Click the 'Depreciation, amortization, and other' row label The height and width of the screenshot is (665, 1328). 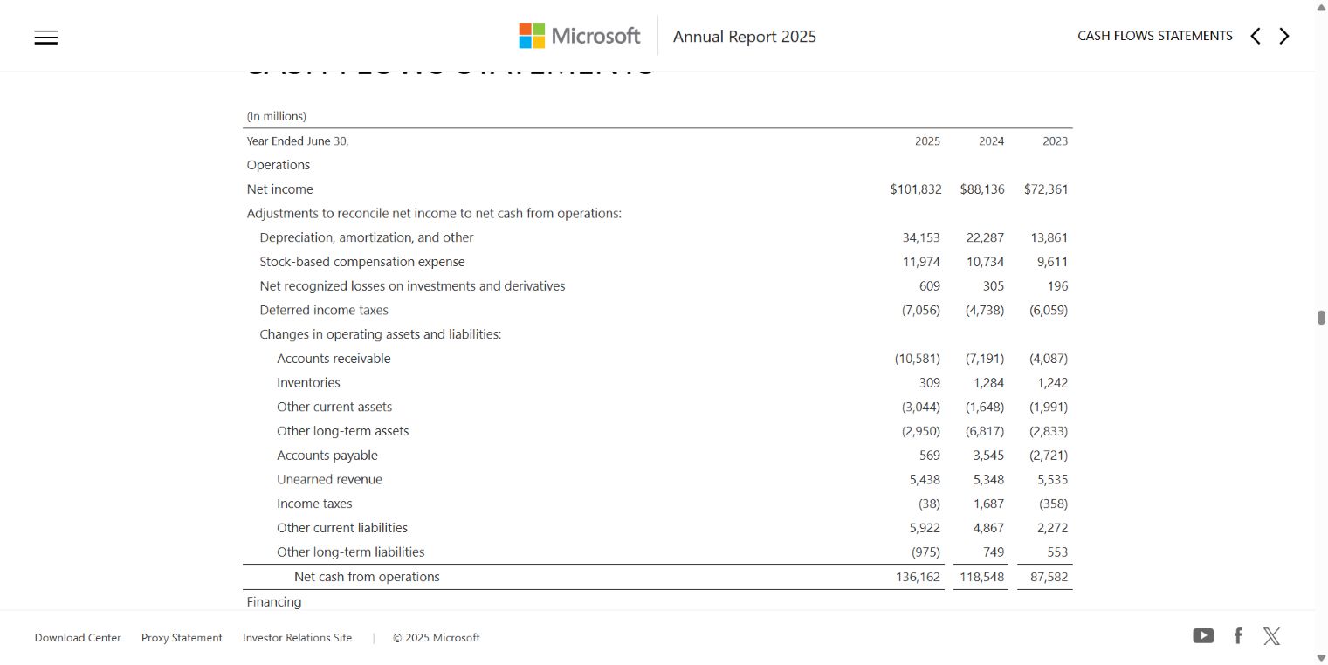[x=367, y=237]
